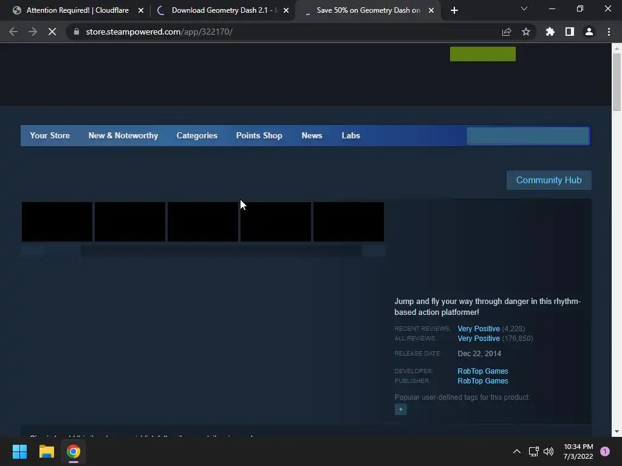
Task: View site info via the lock icon
Action: point(77,32)
